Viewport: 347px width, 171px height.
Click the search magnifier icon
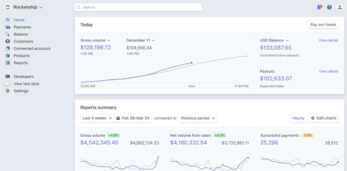pyautogui.click(x=79, y=7)
